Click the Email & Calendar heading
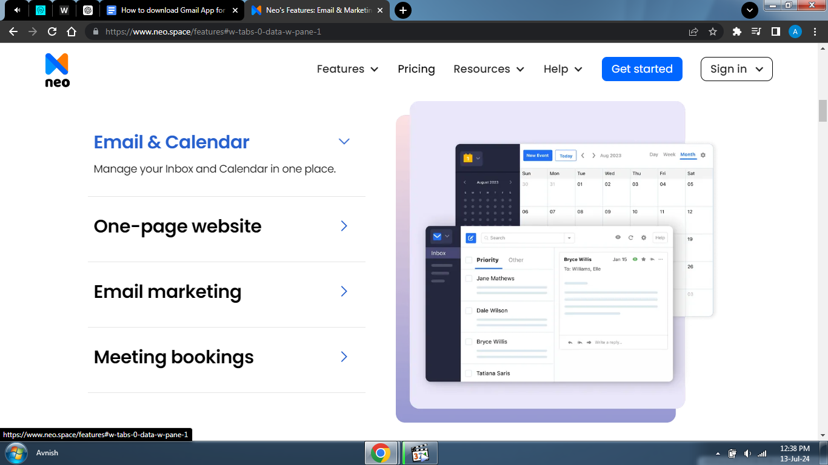Image resolution: width=828 pixels, height=465 pixels. [172, 142]
